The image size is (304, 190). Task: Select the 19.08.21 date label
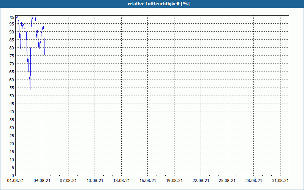click(174, 180)
